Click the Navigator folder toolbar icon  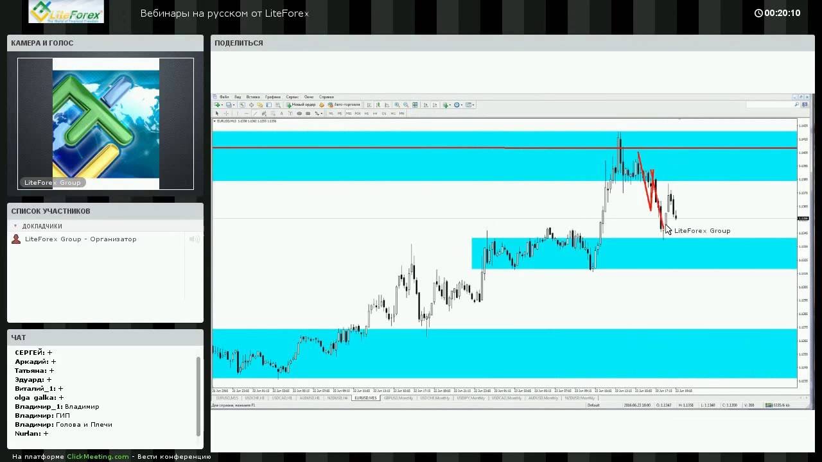[x=260, y=105]
